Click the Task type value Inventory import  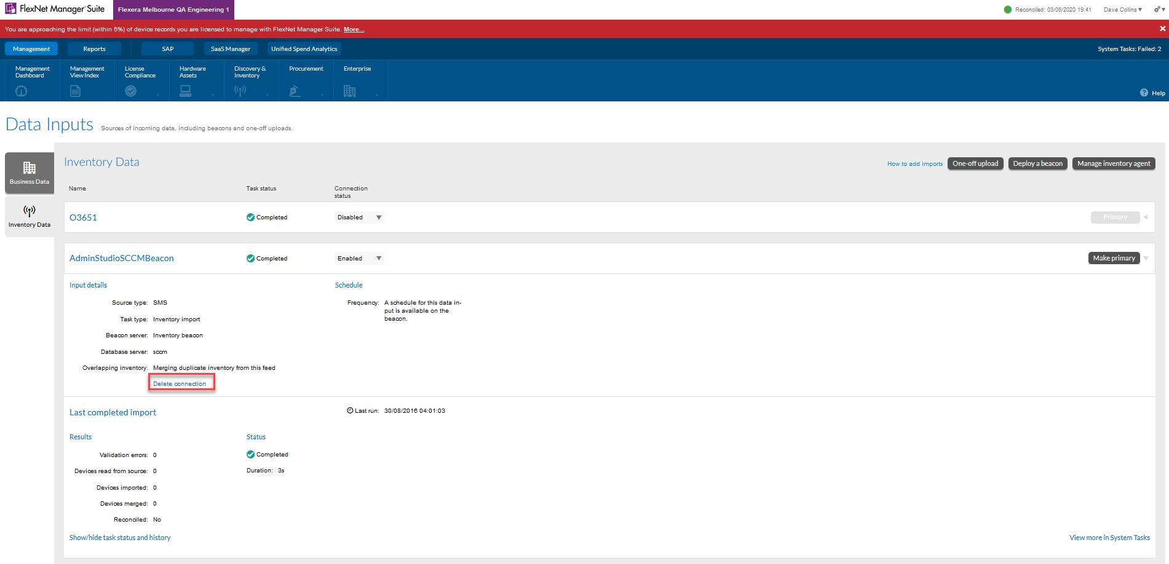coord(176,319)
